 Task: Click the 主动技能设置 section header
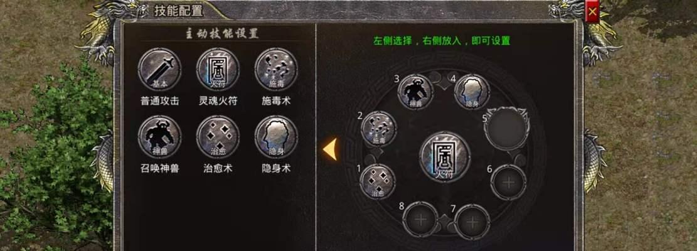click(222, 34)
